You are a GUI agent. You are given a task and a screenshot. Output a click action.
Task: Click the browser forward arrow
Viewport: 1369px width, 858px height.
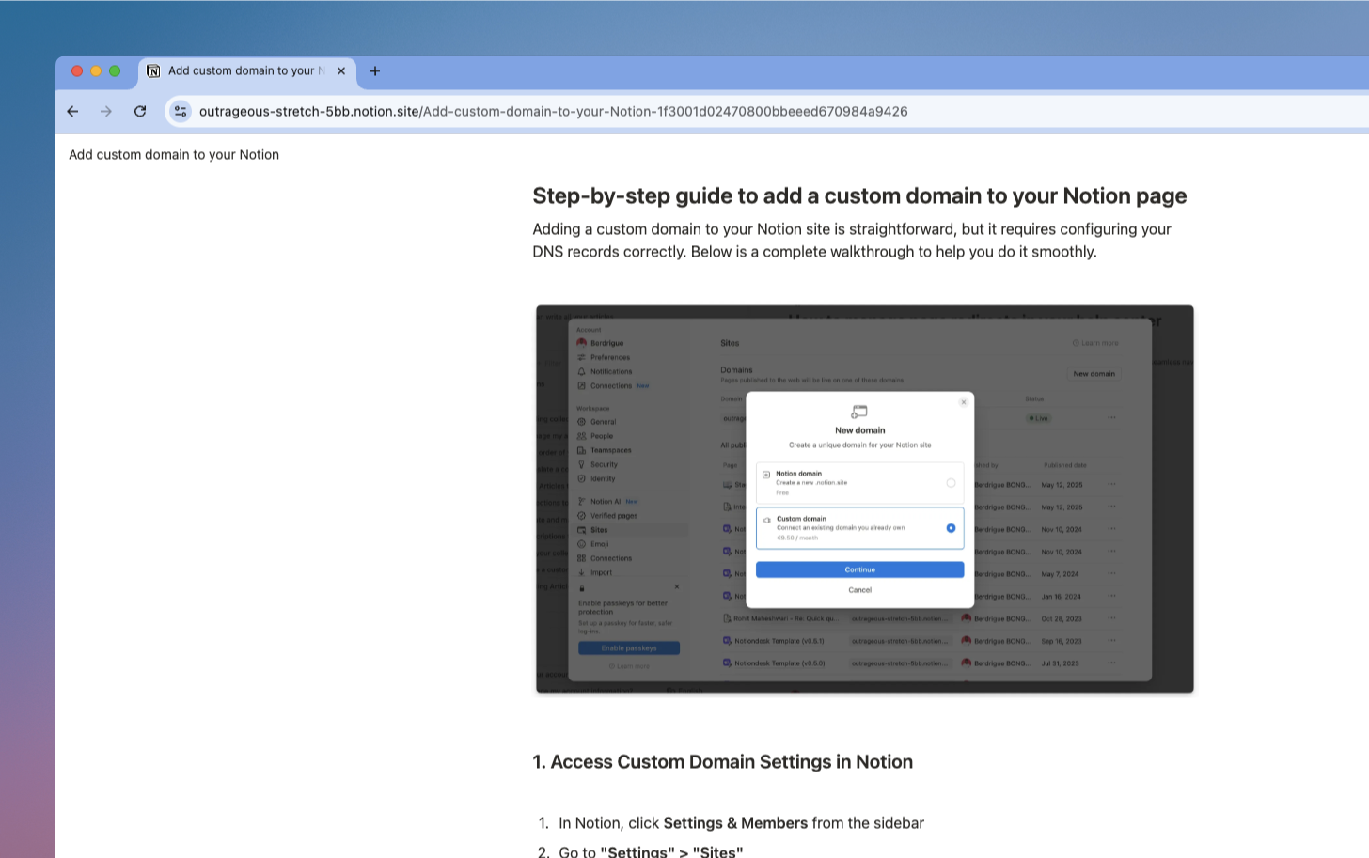tap(106, 111)
